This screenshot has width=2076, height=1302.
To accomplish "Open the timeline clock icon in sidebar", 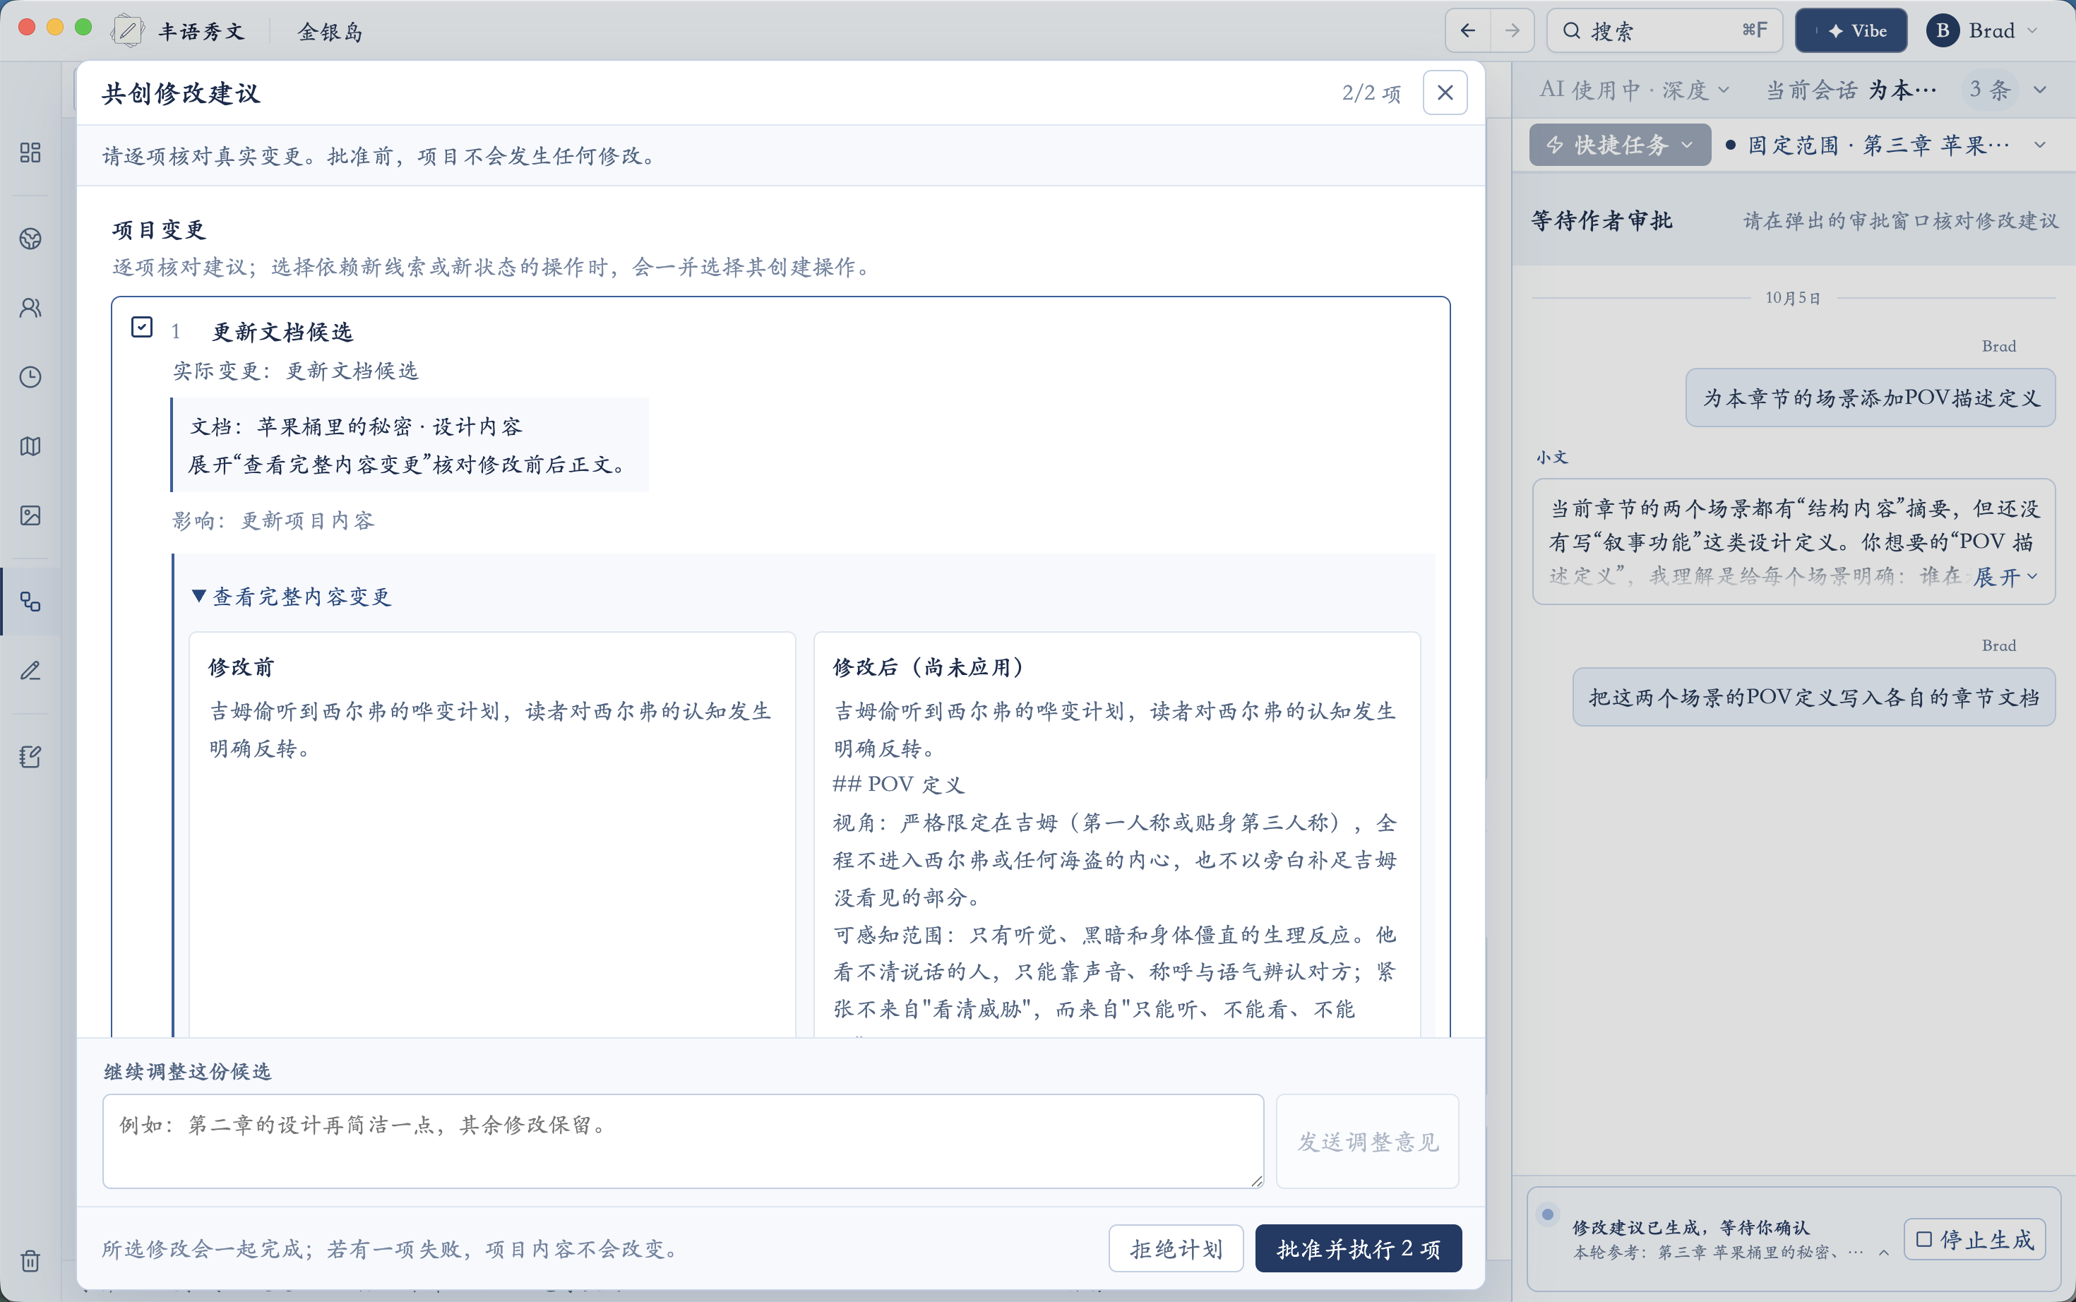I will [30, 377].
